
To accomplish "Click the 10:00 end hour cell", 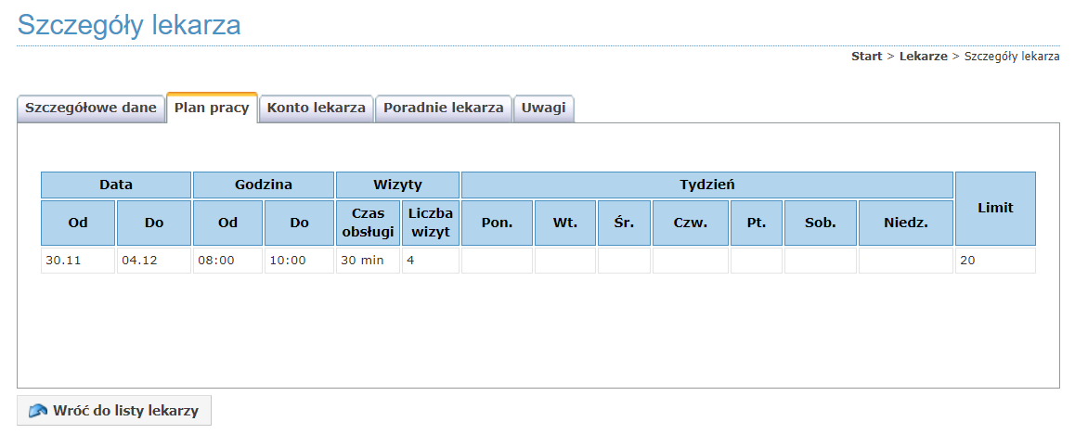I will (299, 261).
